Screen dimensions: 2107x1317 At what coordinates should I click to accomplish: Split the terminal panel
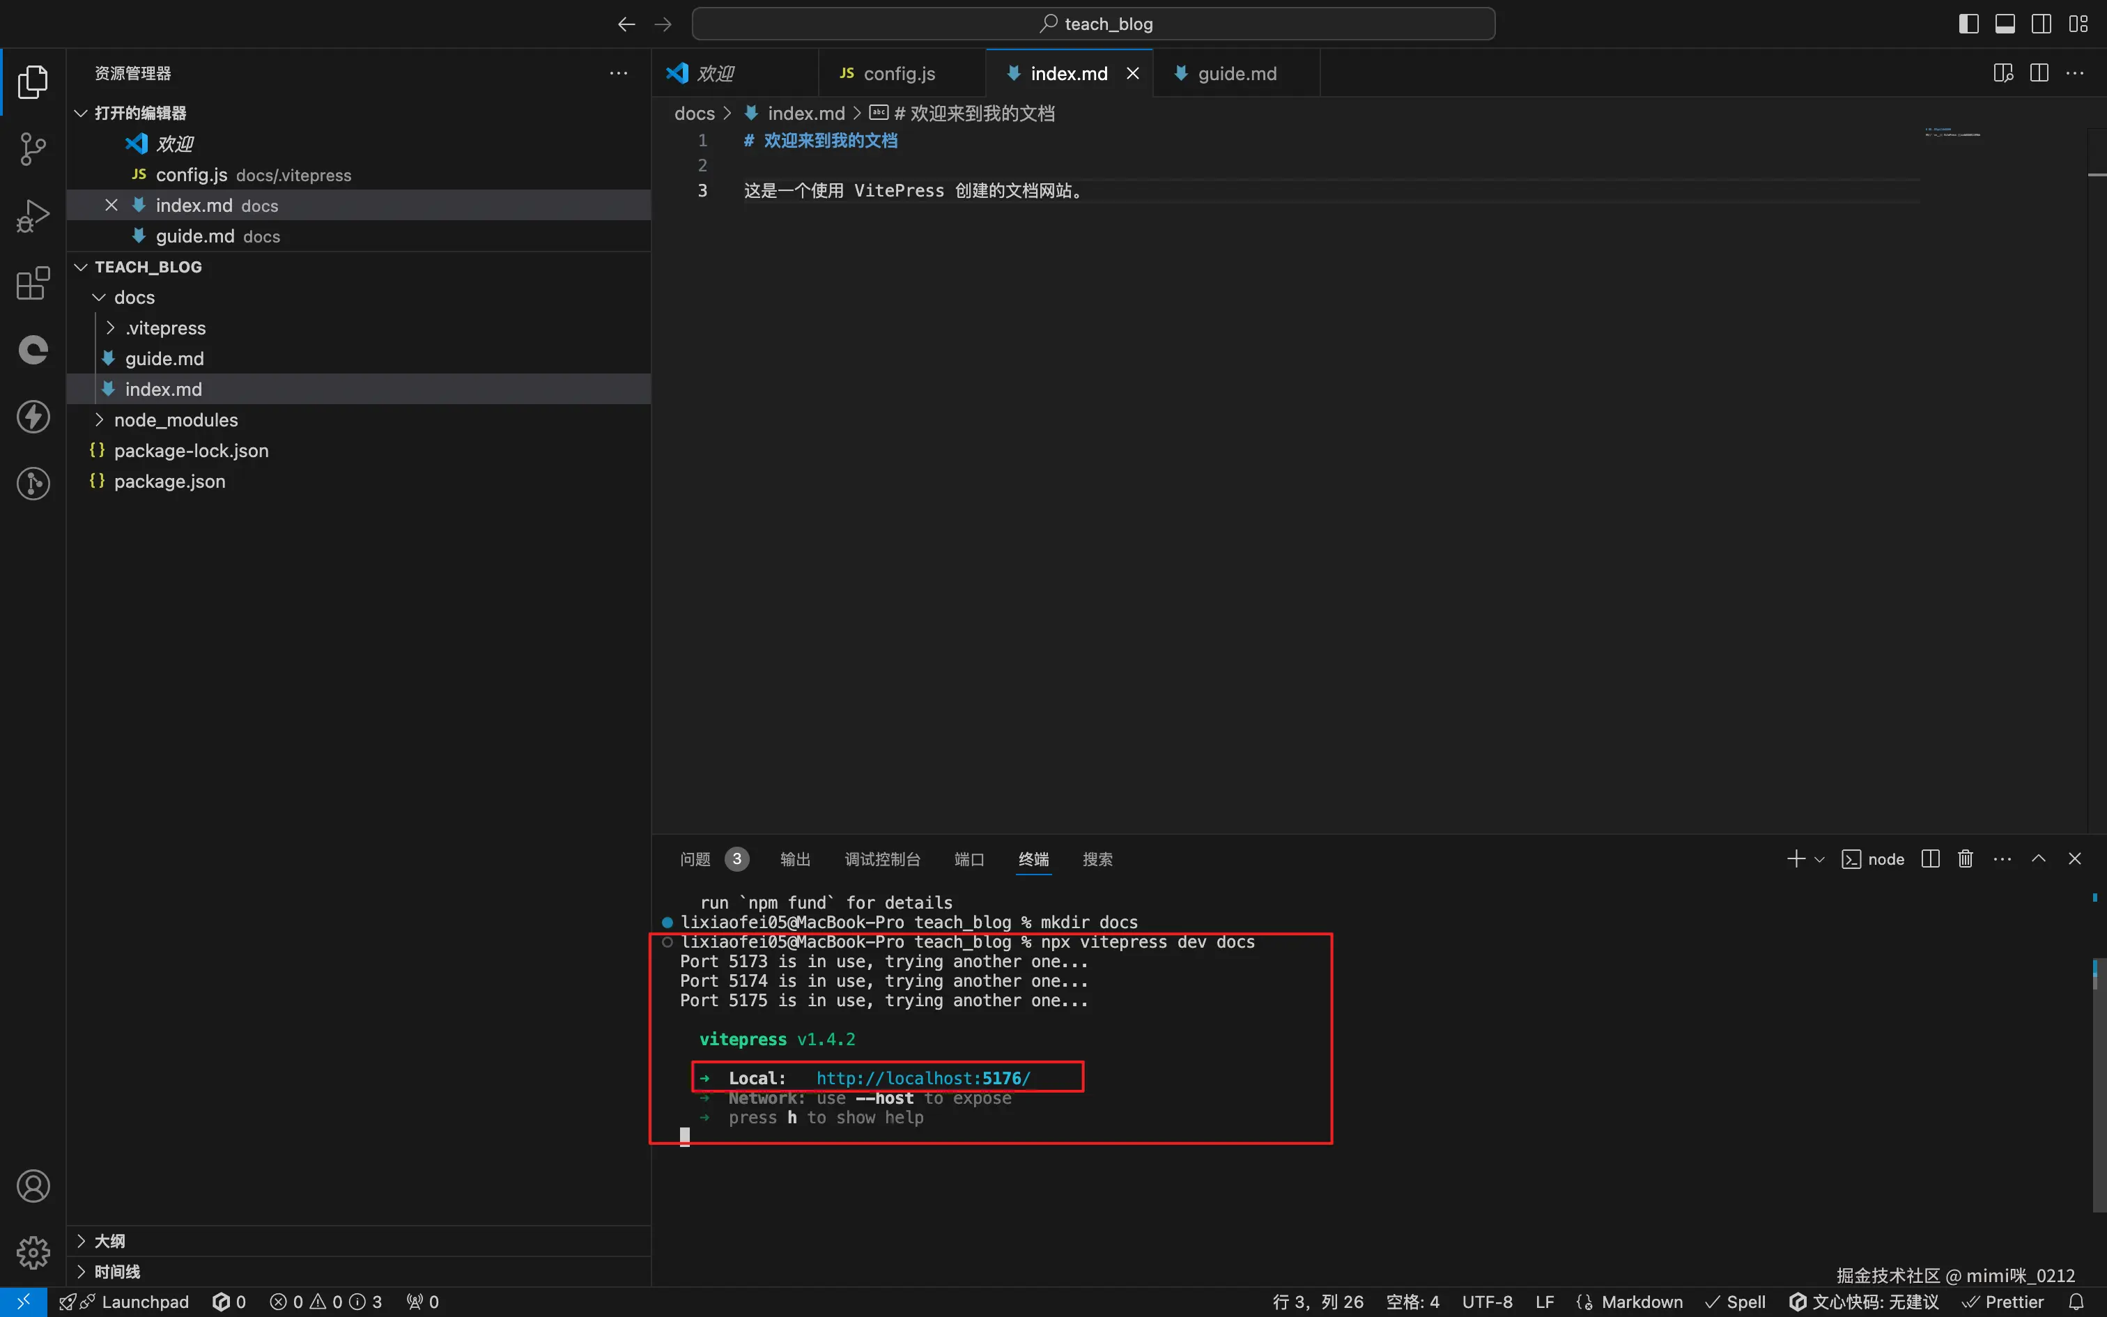coord(1930,858)
